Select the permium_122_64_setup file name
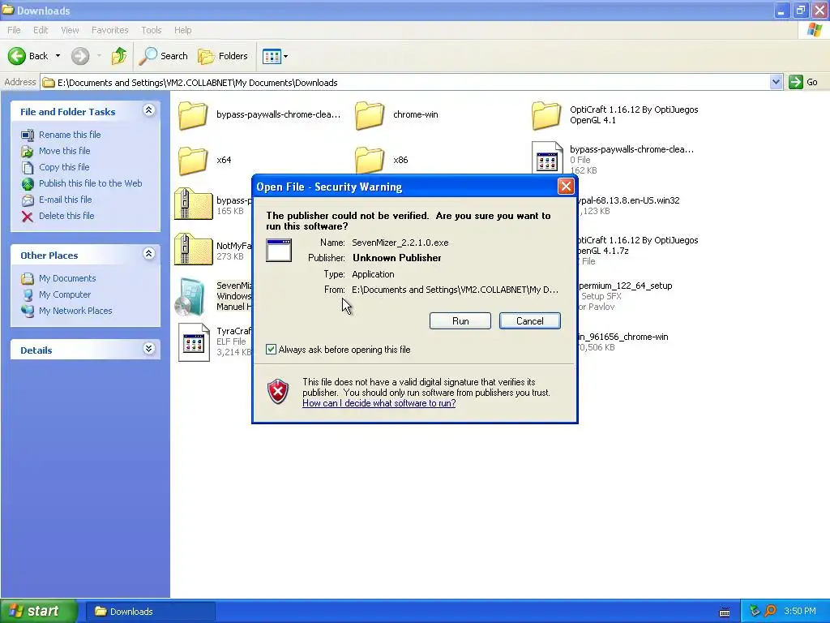 click(x=625, y=286)
